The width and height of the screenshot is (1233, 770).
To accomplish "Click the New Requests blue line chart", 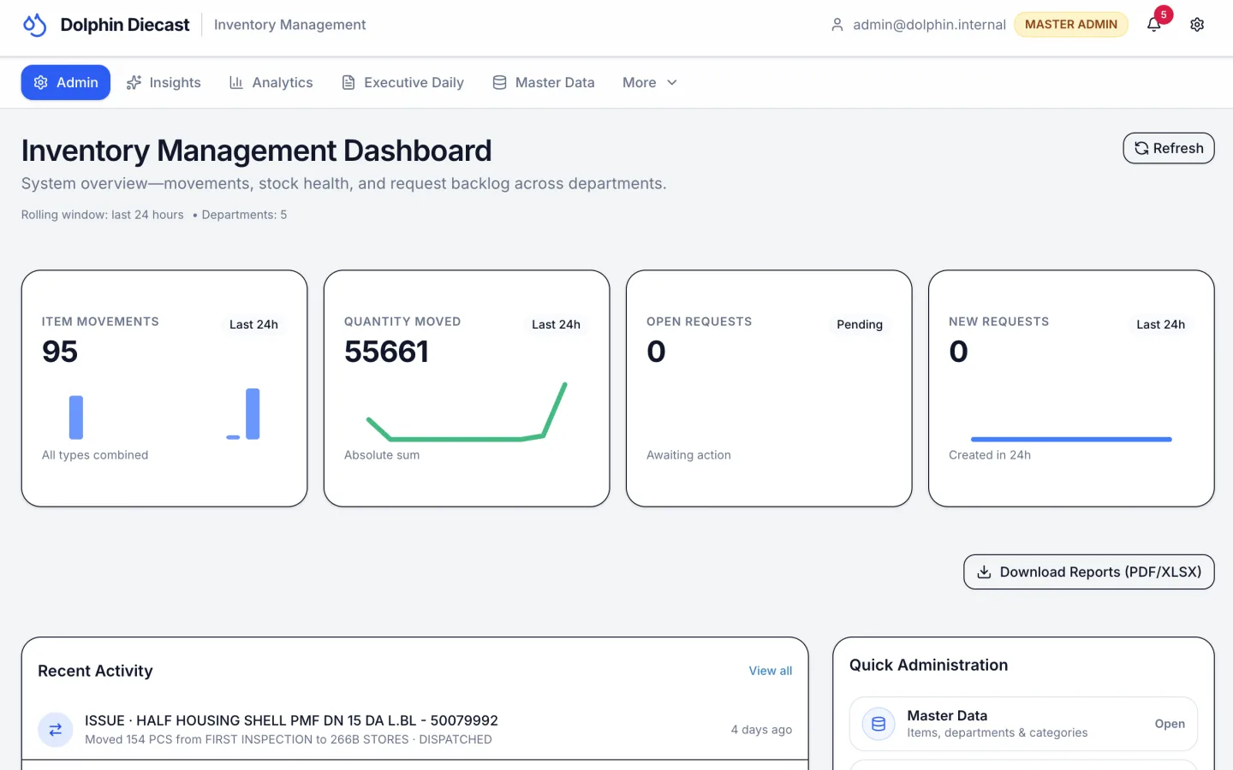I will (1071, 440).
